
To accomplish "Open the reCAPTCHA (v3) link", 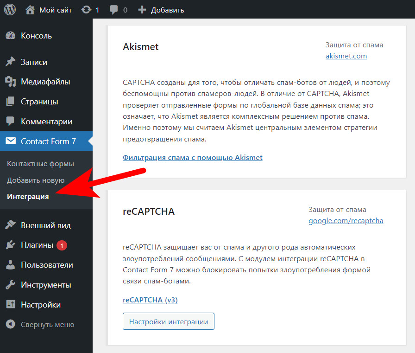I will [151, 300].
